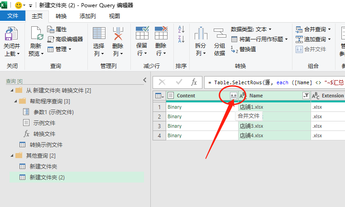The width and height of the screenshot is (345, 207).
Task: Click the Combine Files icon in Content header
Action: click(234, 96)
